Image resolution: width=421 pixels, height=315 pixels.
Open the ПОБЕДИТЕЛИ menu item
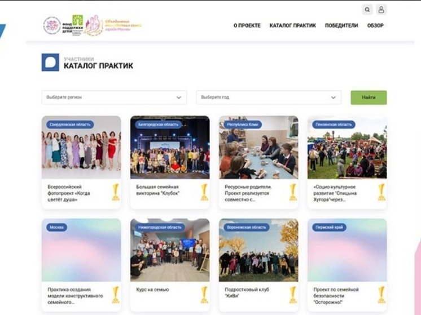(341, 25)
